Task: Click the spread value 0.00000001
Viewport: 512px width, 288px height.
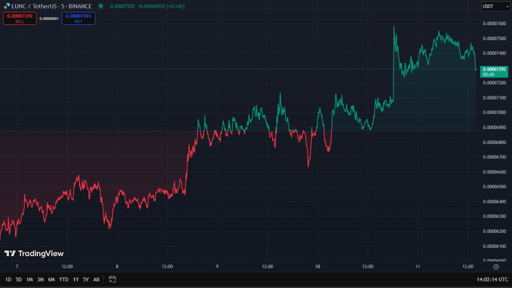Action: [x=49, y=18]
